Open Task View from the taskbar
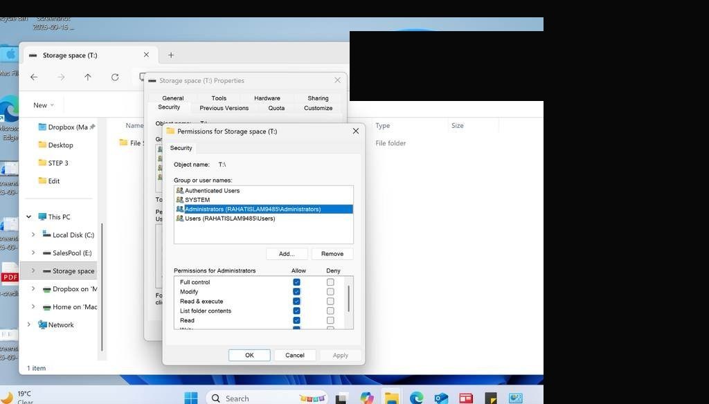The image size is (709, 404). [341, 398]
